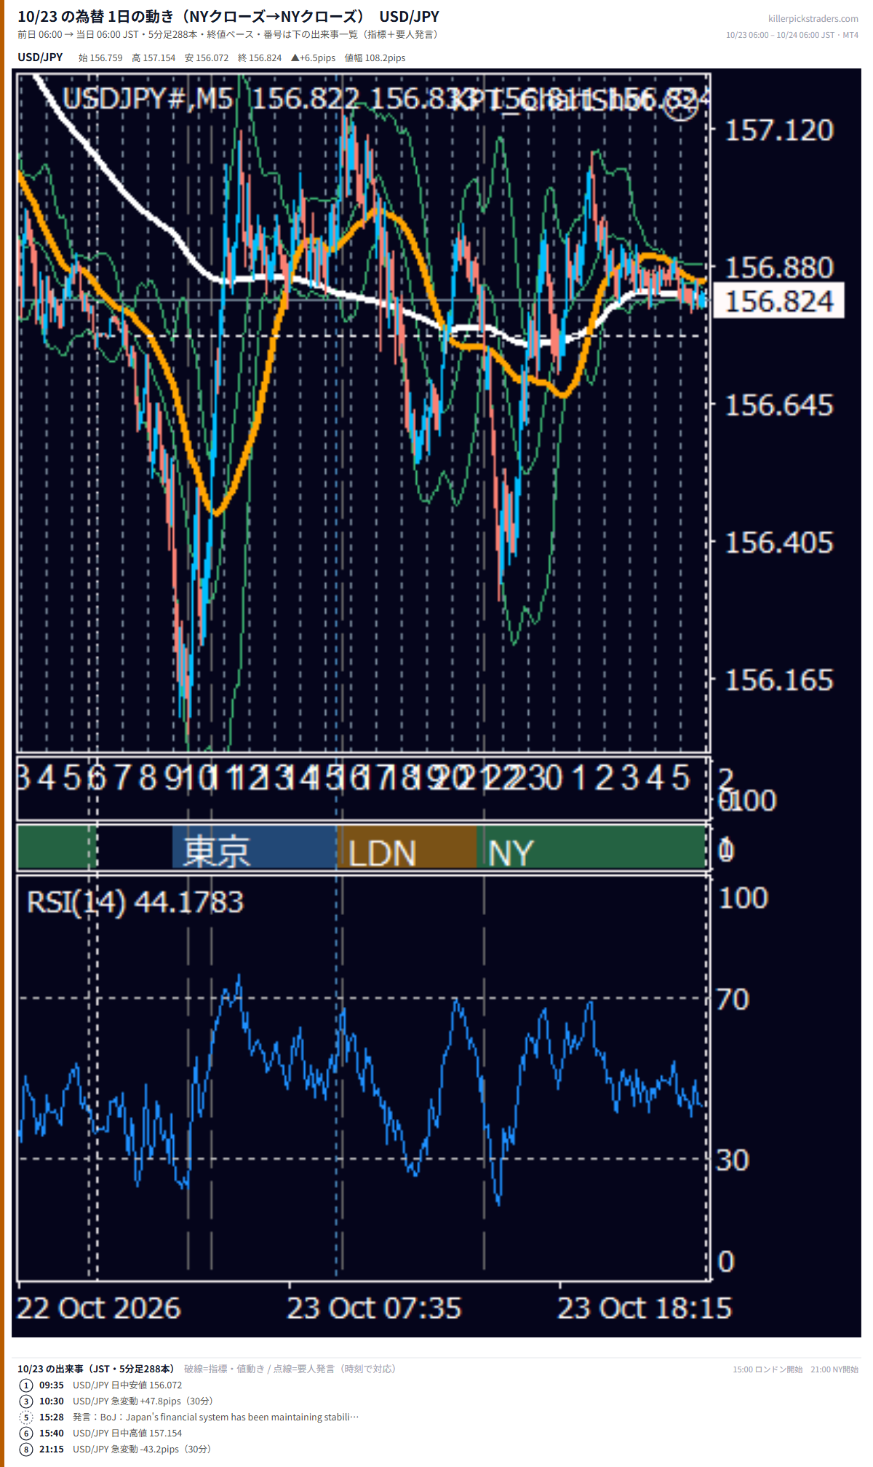Click the 日中安値 156.072 event description
The width and height of the screenshot is (873, 1467).
[x=127, y=1385]
